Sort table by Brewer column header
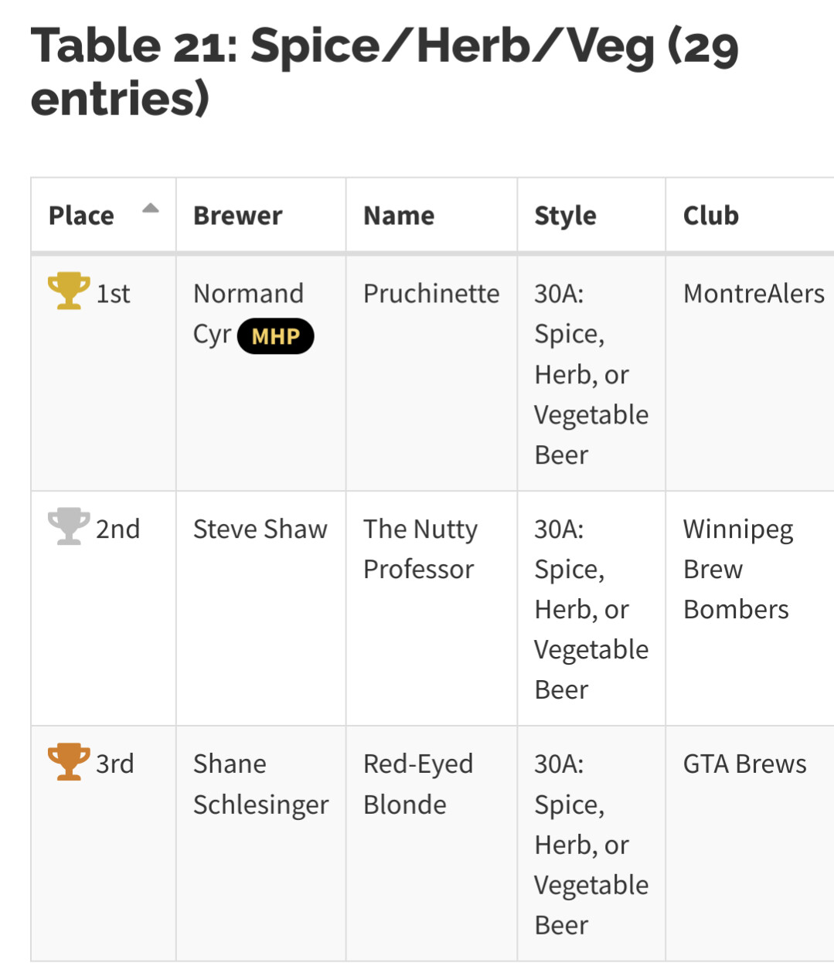The width and height of the screenshot is (834, 963). tap(237, 216)
